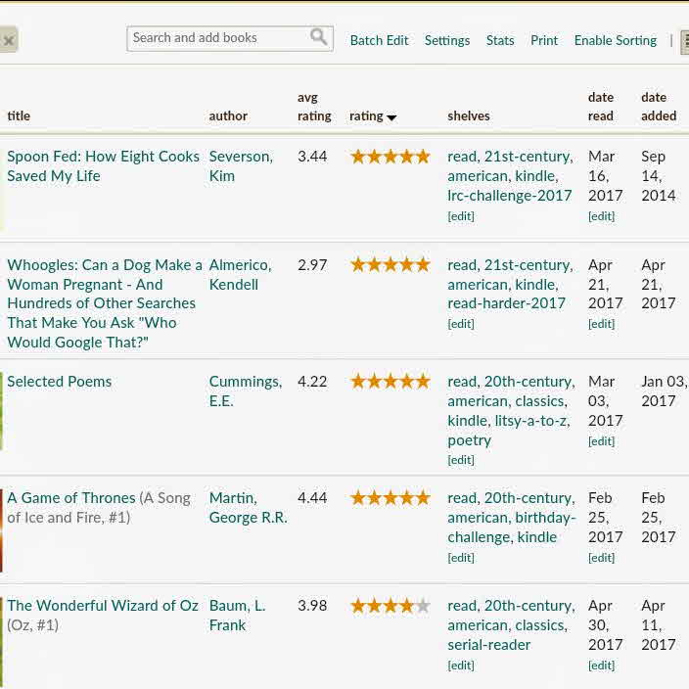The width and height of the screenshot is (689, 689).
Task: Switch to table view icon at top right
Action: [x=685, y=41]
